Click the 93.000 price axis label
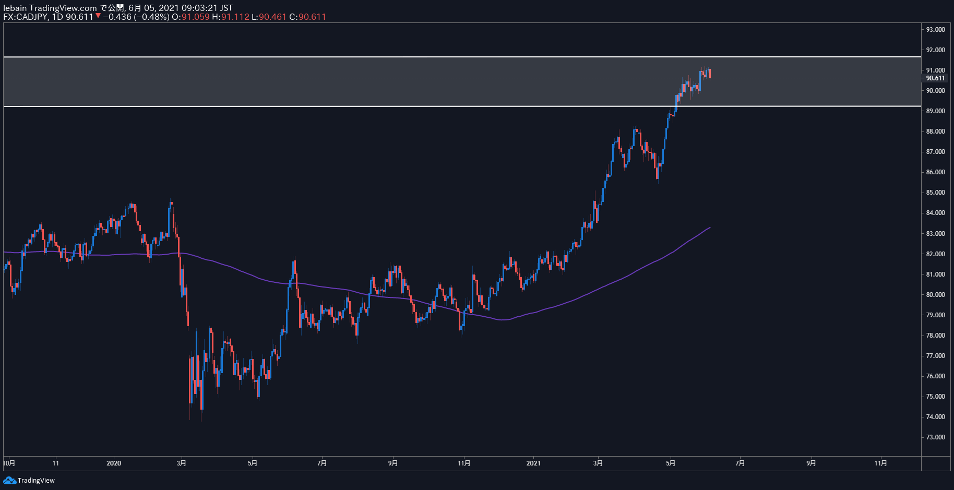This screenshot has height=490, width=954. pyautogui.click(x=935, y=30)
